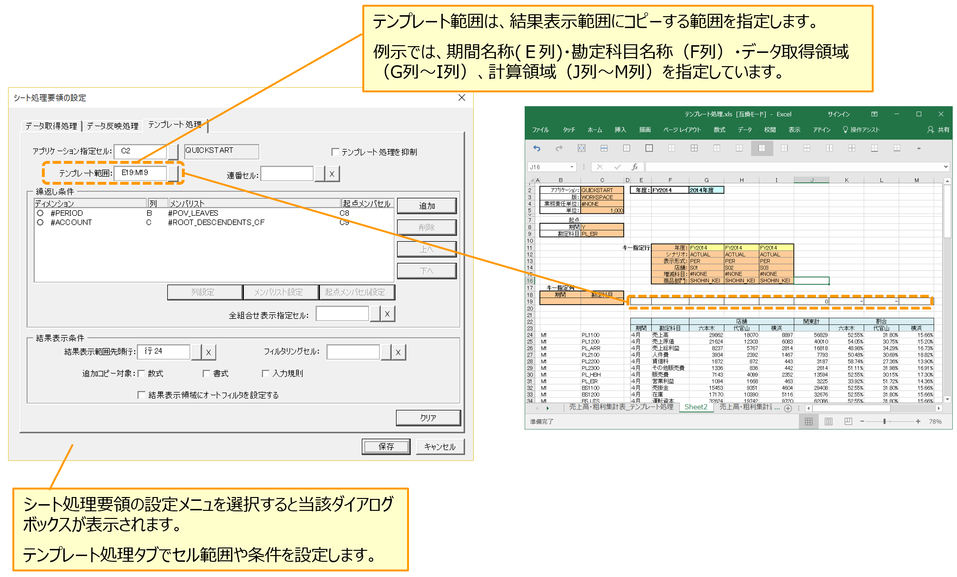
Task: Click the Select All corner of the worksheet
Action: (x=532, y=180)
